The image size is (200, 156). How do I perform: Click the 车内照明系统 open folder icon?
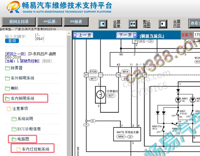(8, 99)
